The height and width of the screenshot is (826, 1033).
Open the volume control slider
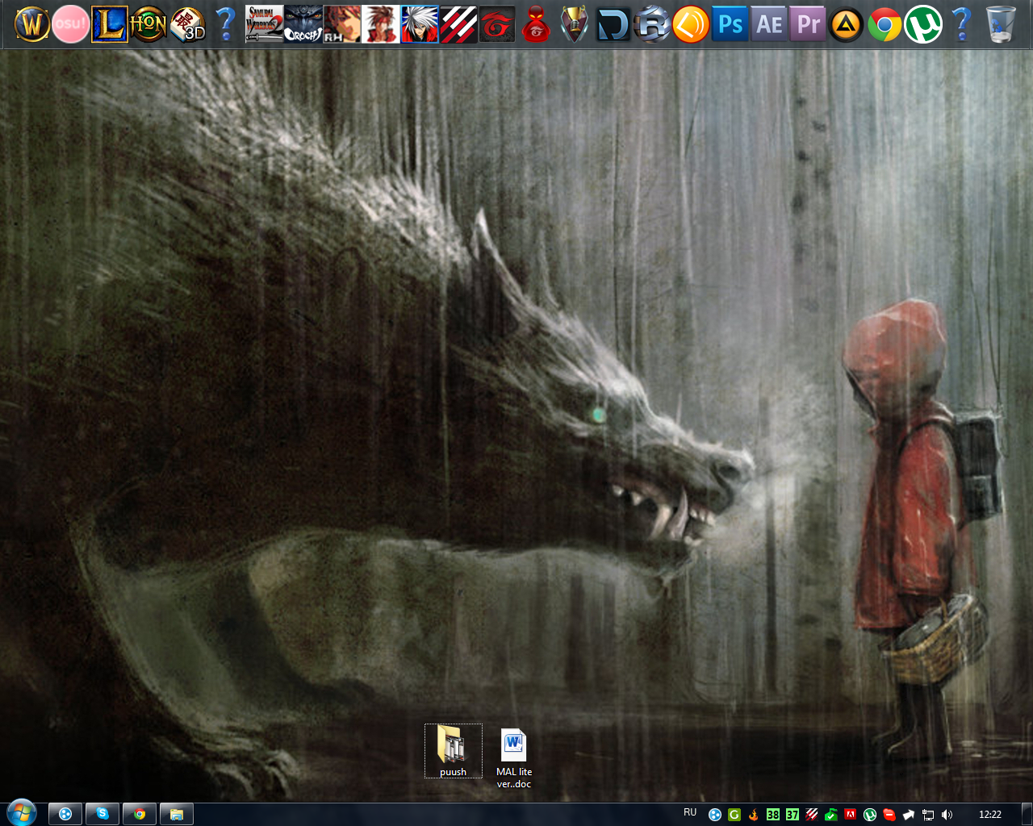click(945, 814)
